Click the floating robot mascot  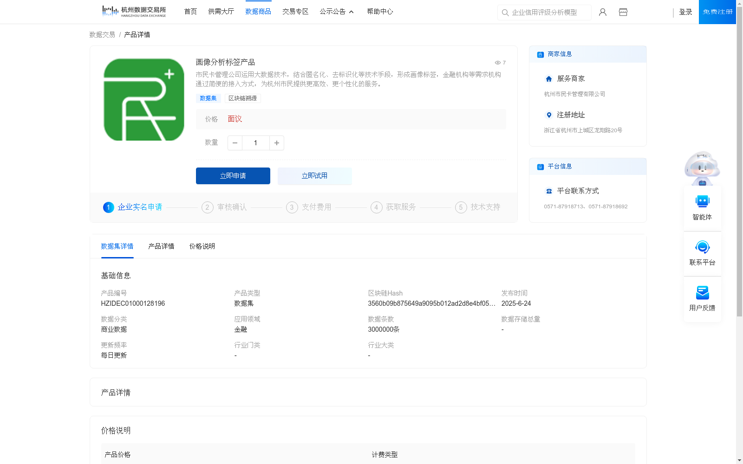point(702,168)
